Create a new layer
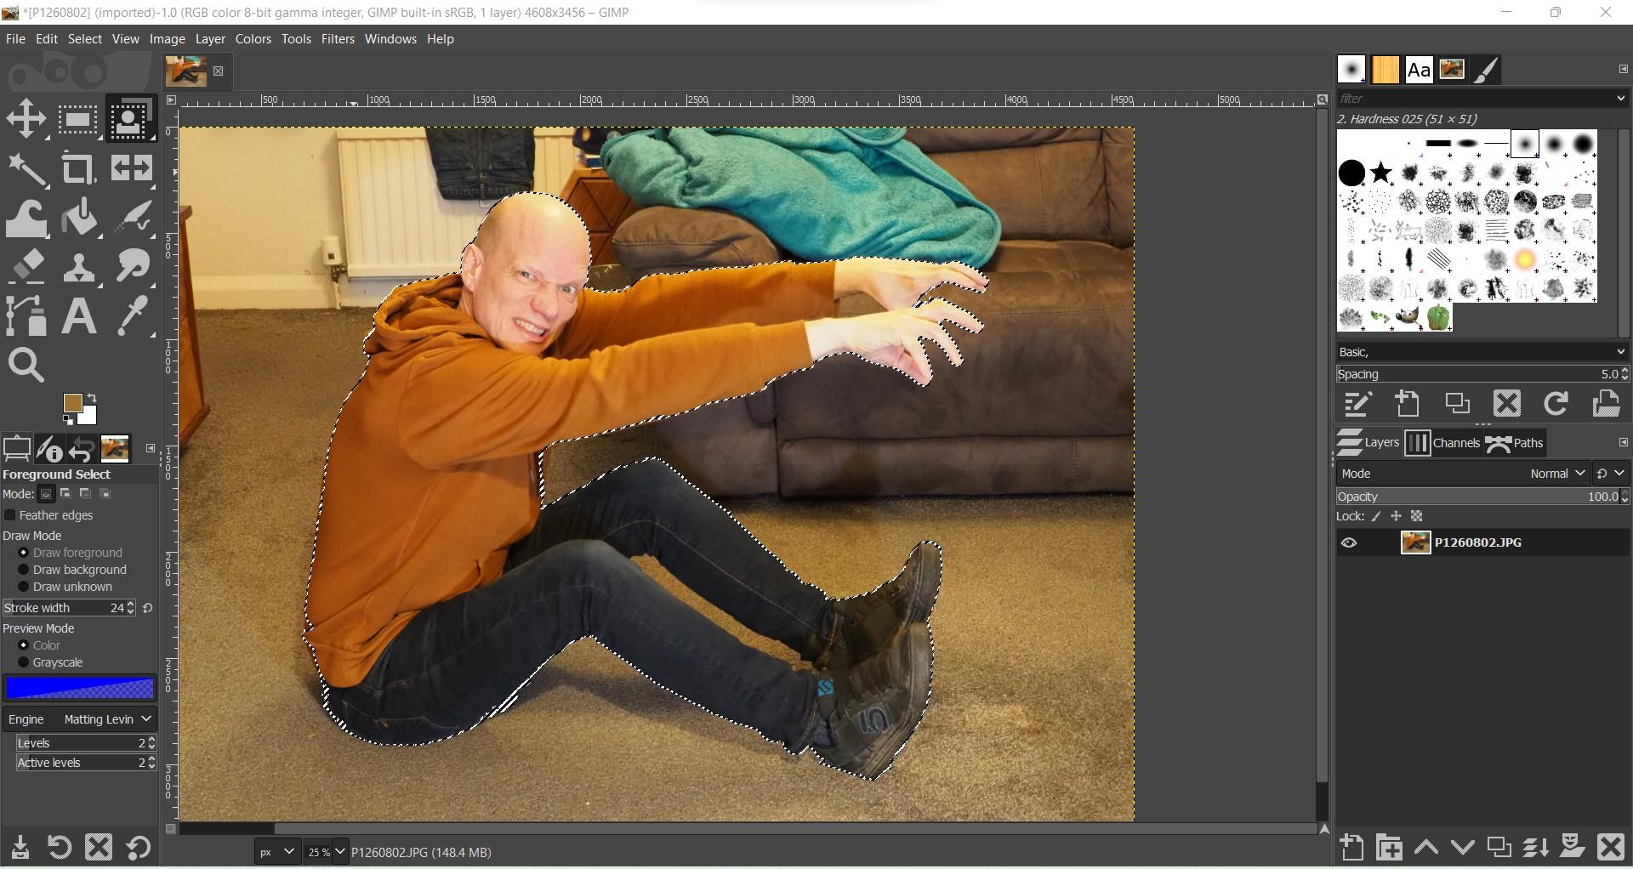 [1351, 847]
